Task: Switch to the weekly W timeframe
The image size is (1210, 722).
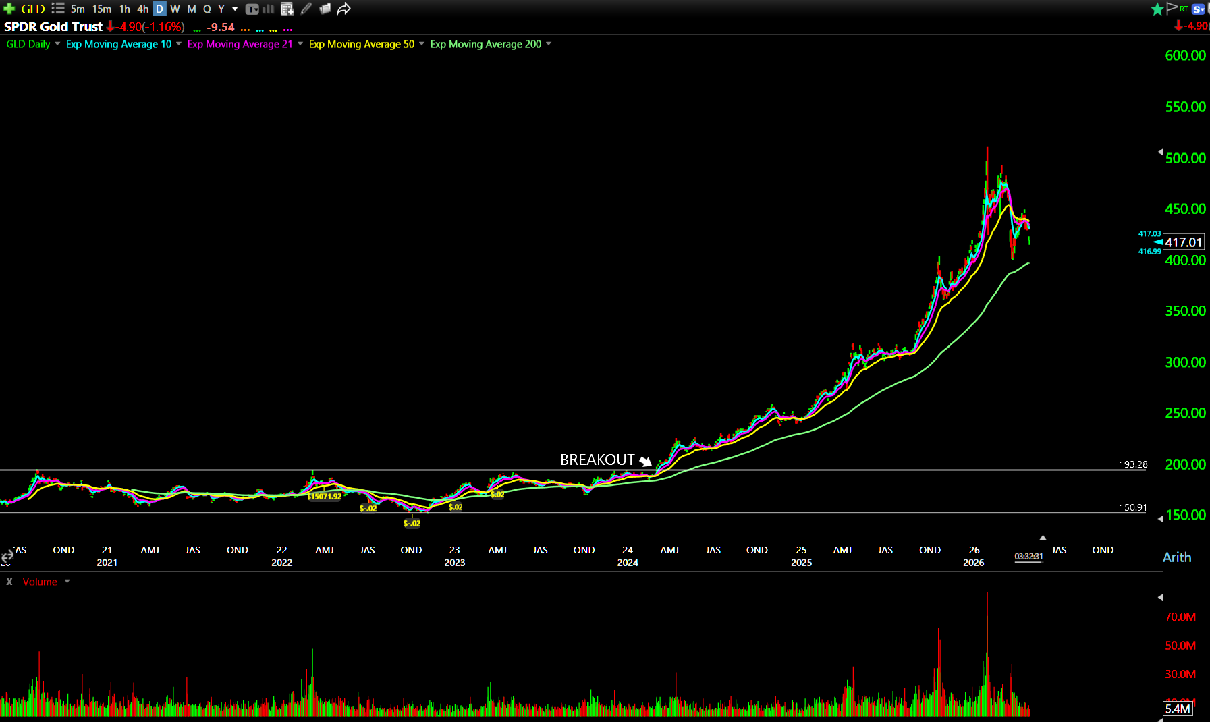Action: point(175,9)
